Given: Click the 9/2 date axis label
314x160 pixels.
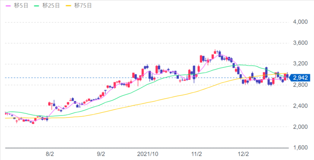Looking at the screenshot, I should click(x=101, y=154).
